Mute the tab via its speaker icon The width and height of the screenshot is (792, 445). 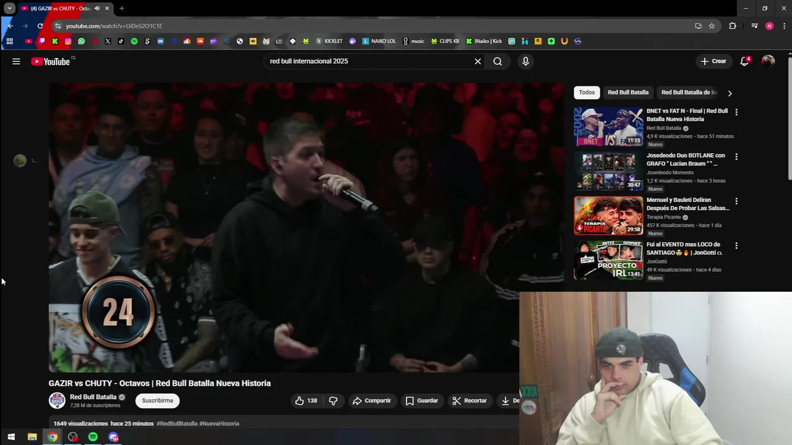(97, 9)
